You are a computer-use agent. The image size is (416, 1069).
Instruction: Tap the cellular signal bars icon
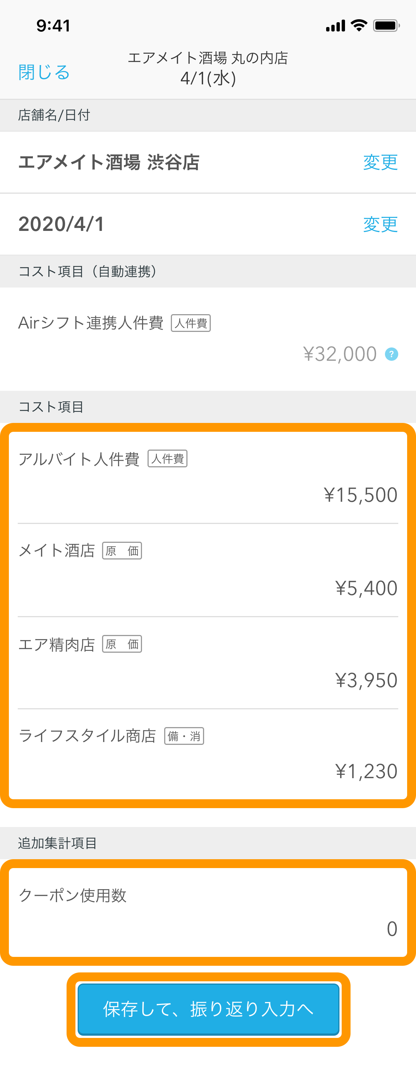click(335, 26)
